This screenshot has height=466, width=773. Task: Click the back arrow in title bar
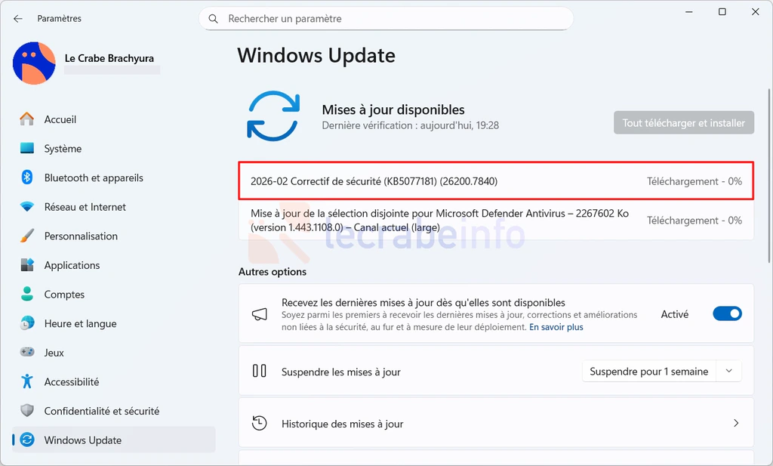pos(18,18)
